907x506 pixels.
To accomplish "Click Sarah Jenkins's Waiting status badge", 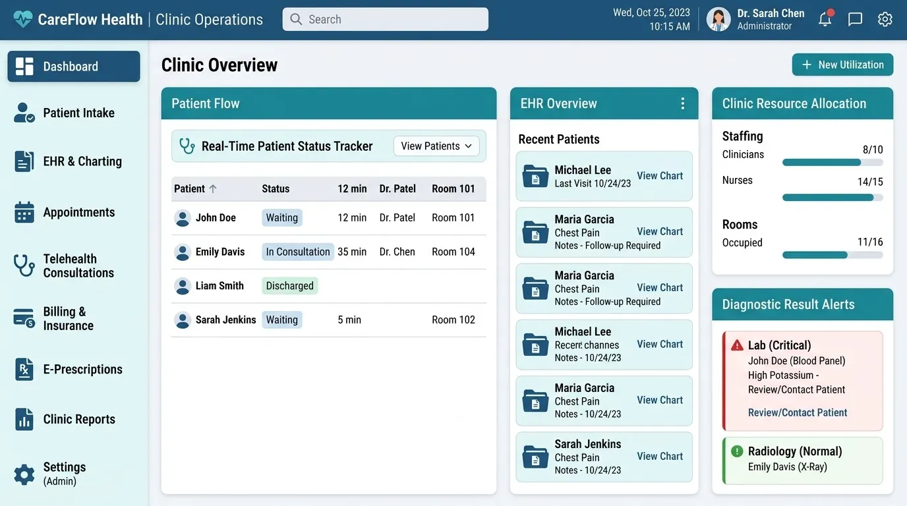I will pyautogui.click(x=282, y=320).
